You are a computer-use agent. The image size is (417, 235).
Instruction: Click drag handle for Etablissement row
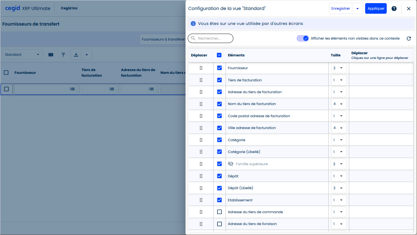coord(201,200)
